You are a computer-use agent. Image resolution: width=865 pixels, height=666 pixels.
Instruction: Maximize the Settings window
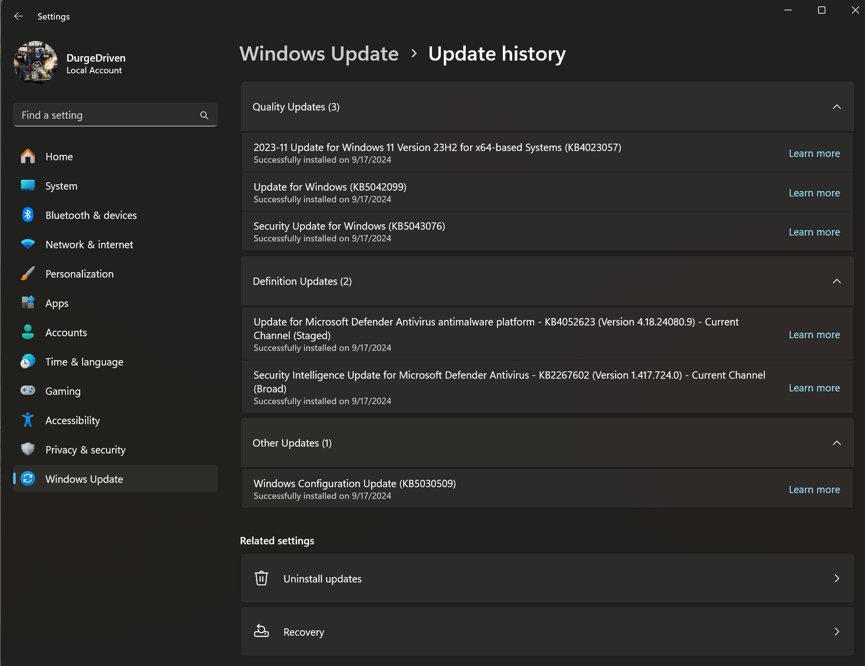[x=822, y=10]
